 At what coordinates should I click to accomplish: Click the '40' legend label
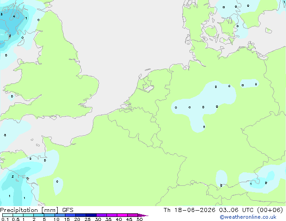(119, 219)
